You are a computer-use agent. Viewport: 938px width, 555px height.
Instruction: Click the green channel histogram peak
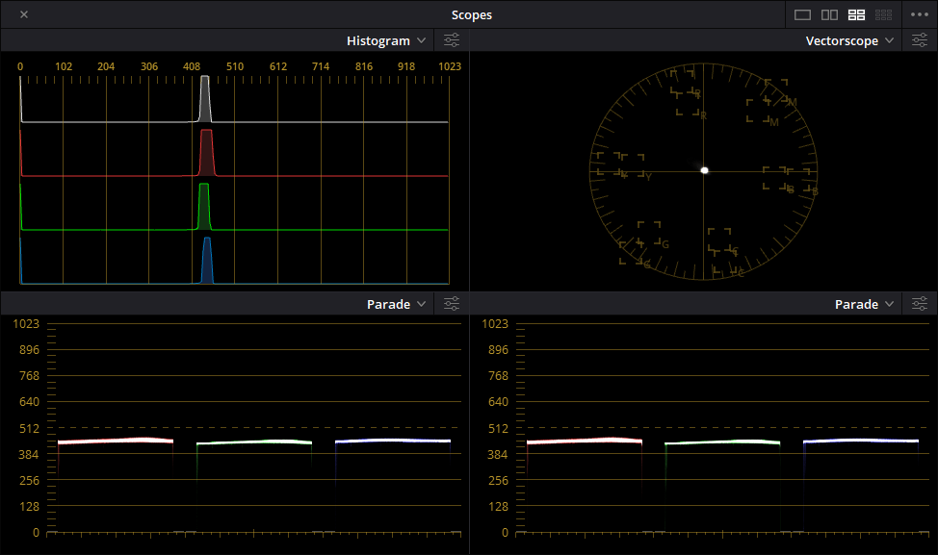(x=204, y=206)
